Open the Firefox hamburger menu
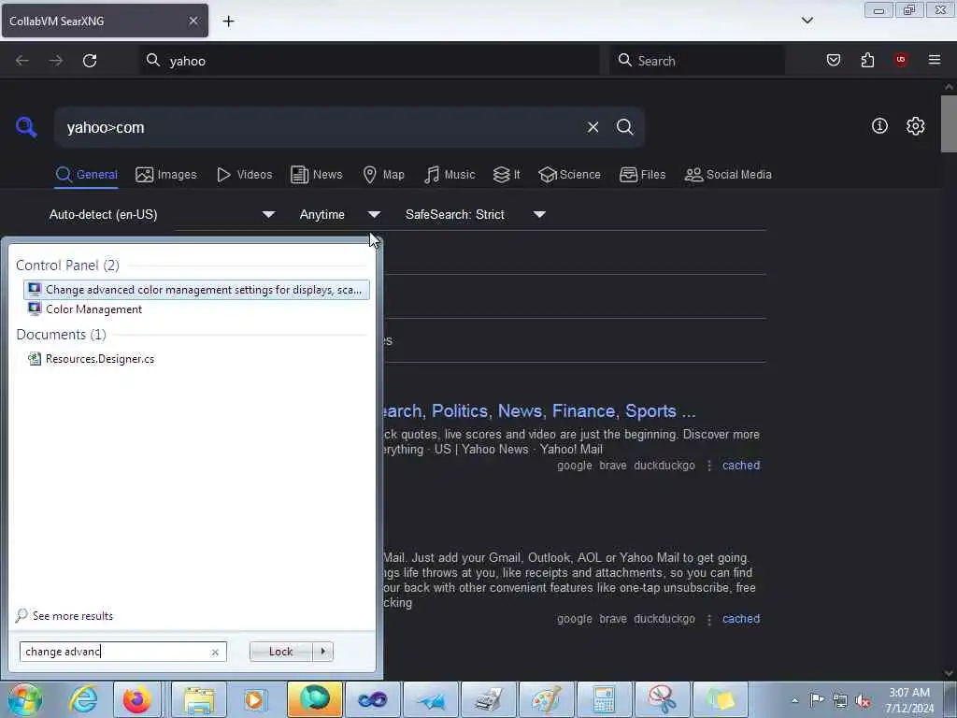This screenshot has width=957, height=718. [x=935, y=60]
